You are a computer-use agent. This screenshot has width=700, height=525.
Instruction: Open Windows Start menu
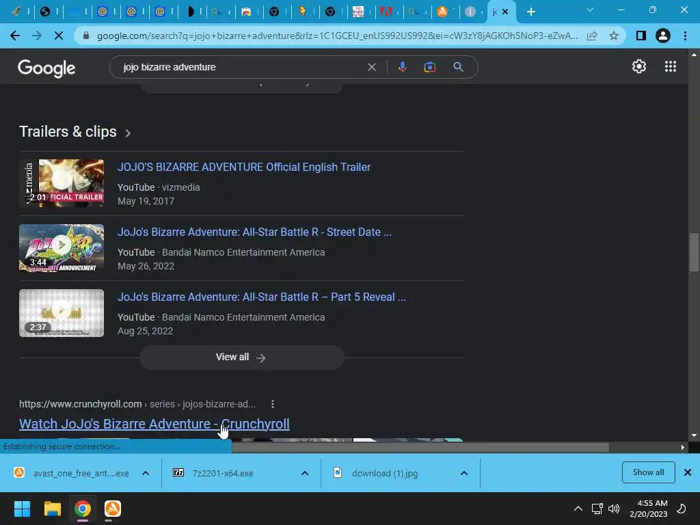(22, 509)
